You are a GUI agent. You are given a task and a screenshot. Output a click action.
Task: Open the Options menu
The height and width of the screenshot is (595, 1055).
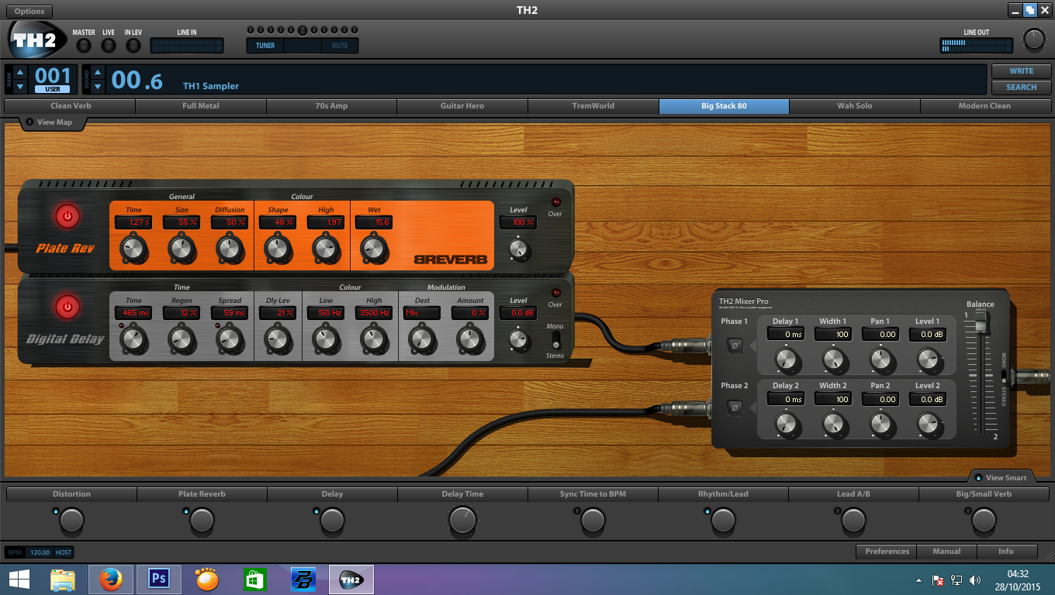point(29,11)
